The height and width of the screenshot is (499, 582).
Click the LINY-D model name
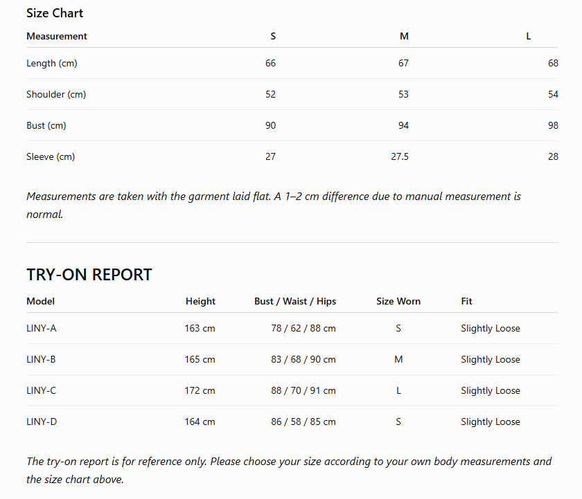[42, 422]
